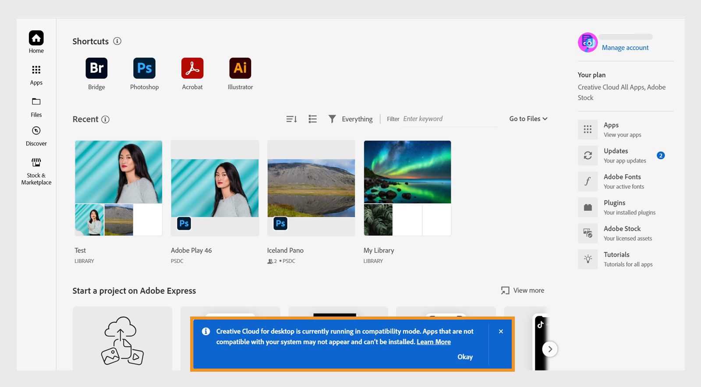Image resolution: width=701 pixels, height=387 pixels.
Task: Open the My Library thumbnail
Action: (x=407, y=188)
